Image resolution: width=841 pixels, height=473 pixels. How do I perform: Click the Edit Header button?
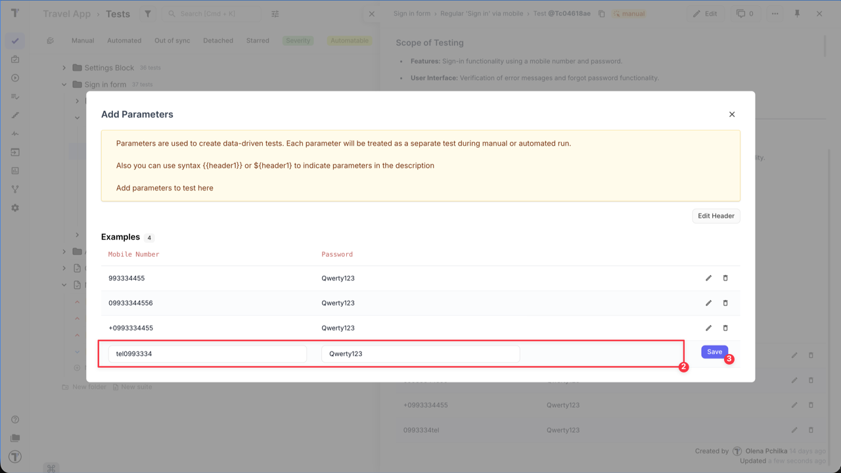click(716, 216)
